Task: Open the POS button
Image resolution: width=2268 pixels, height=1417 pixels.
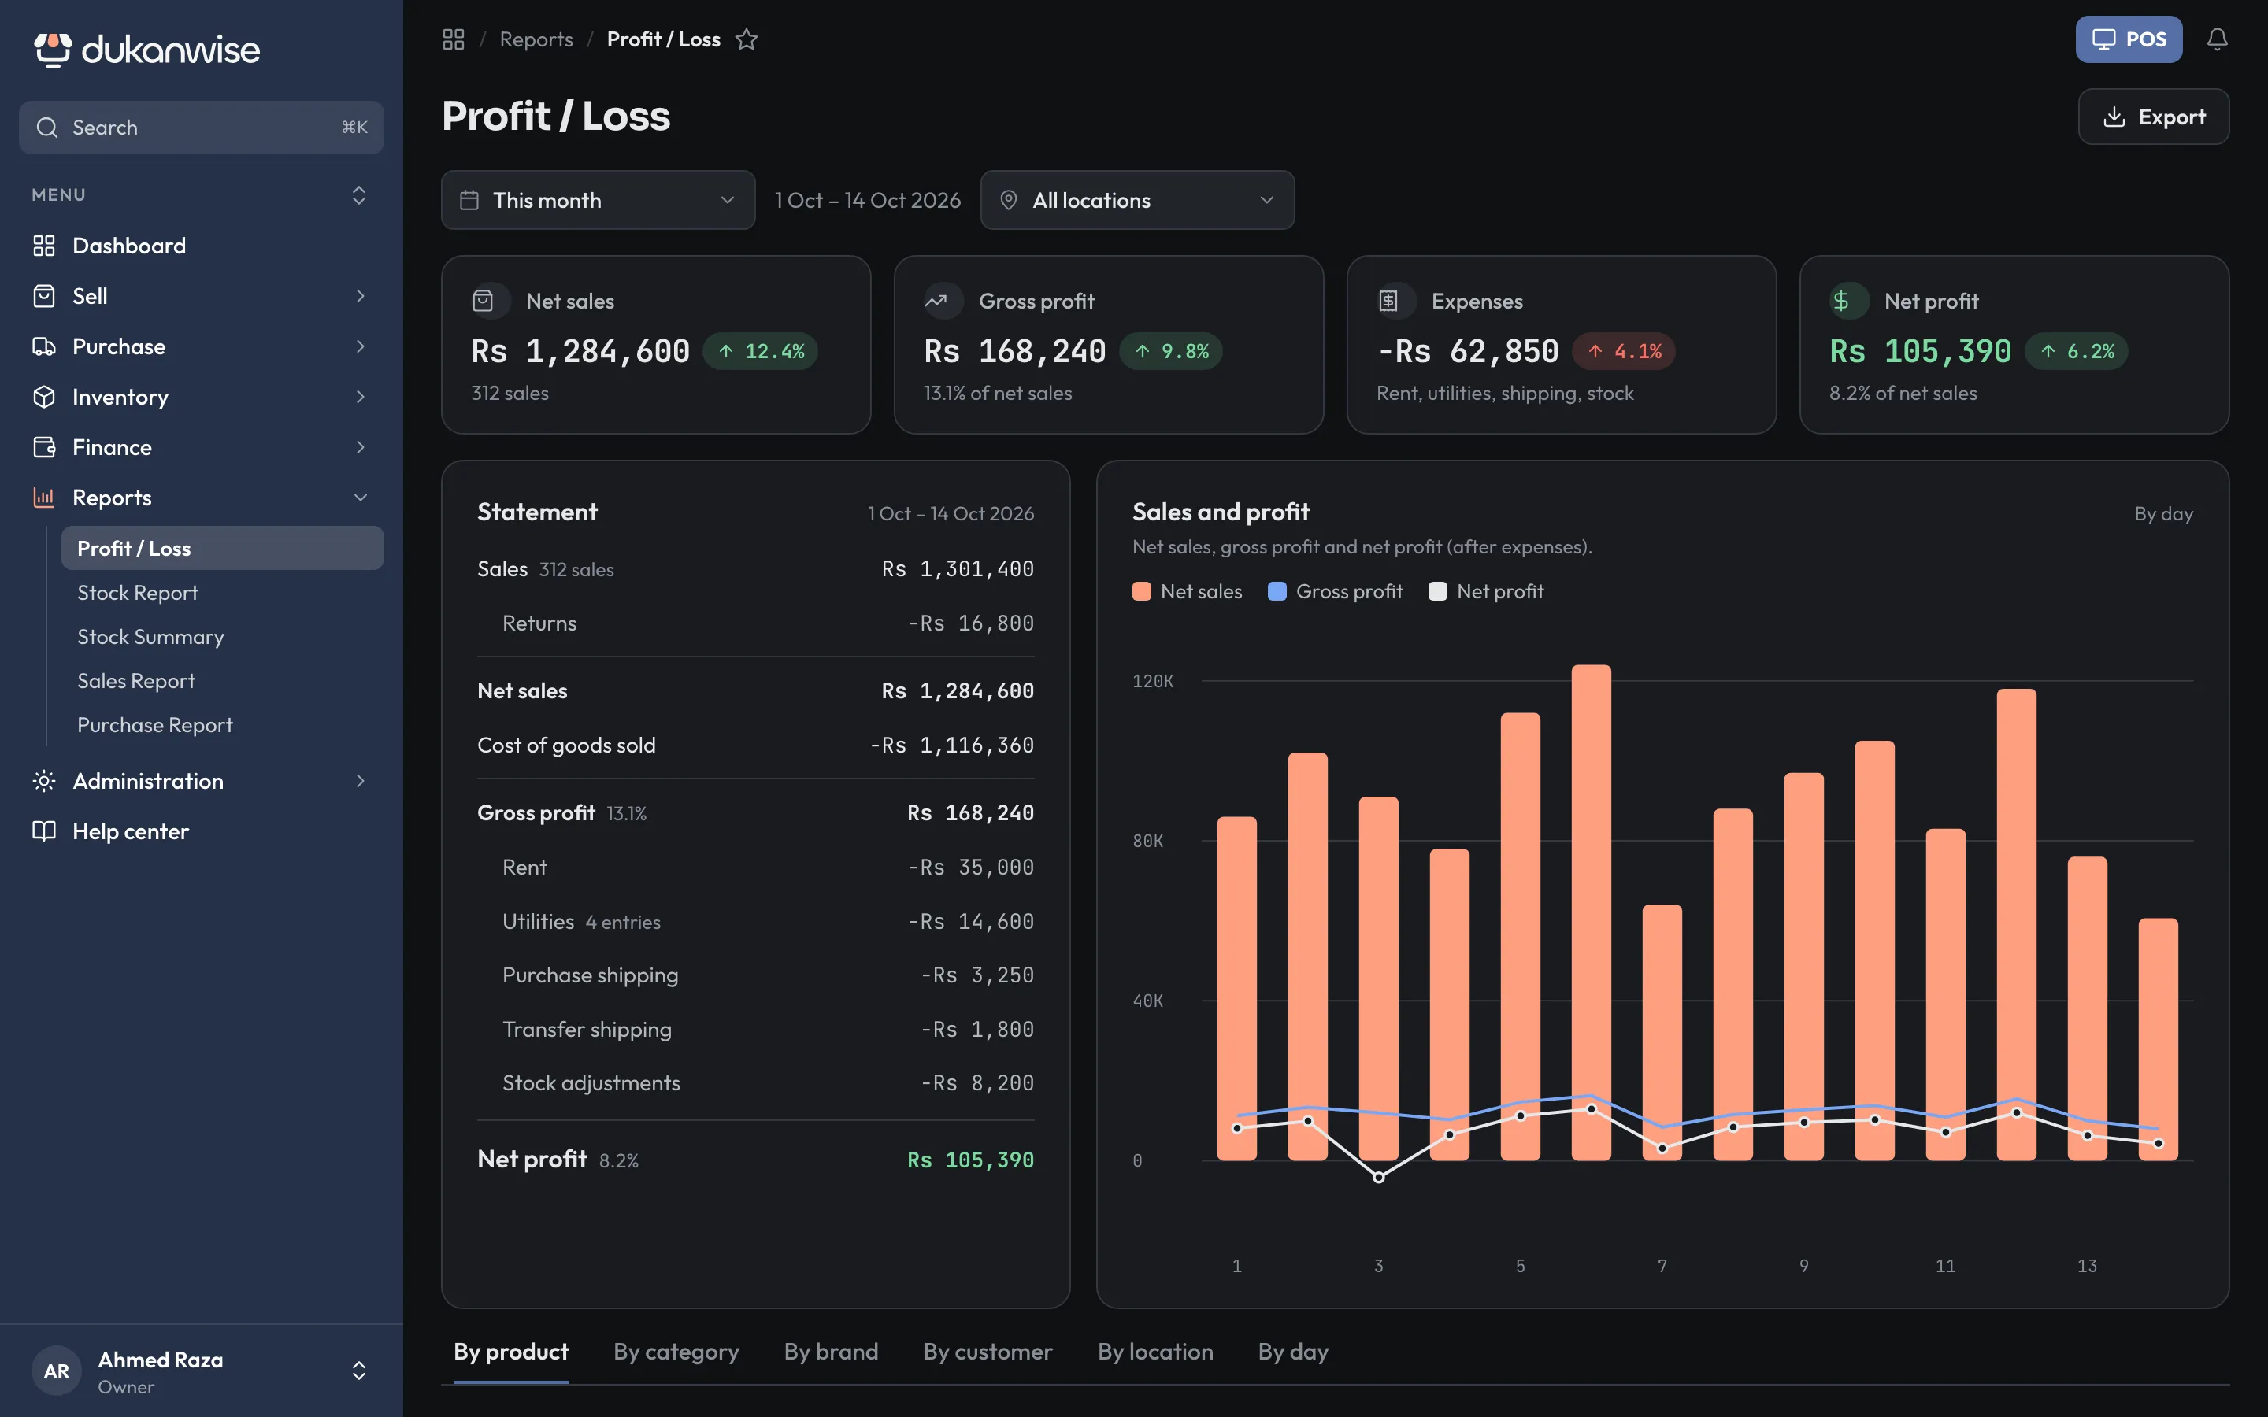Action: click(x=2129, y=39)
